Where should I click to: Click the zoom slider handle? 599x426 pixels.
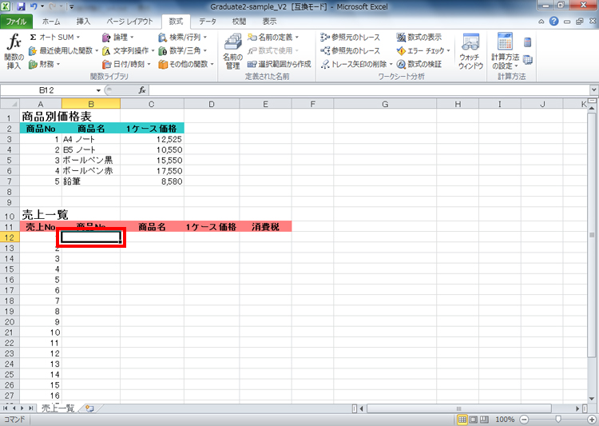tap(558, 420)
